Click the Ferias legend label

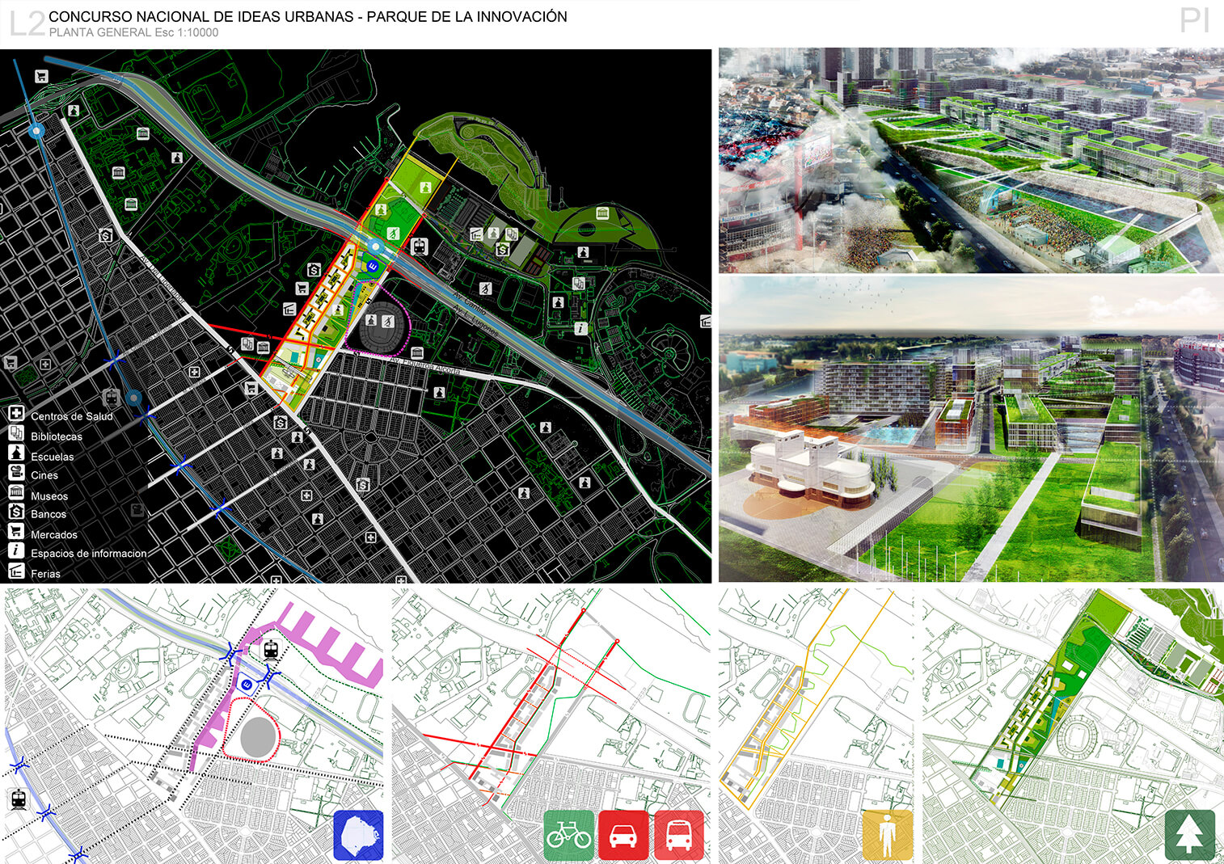46,574
